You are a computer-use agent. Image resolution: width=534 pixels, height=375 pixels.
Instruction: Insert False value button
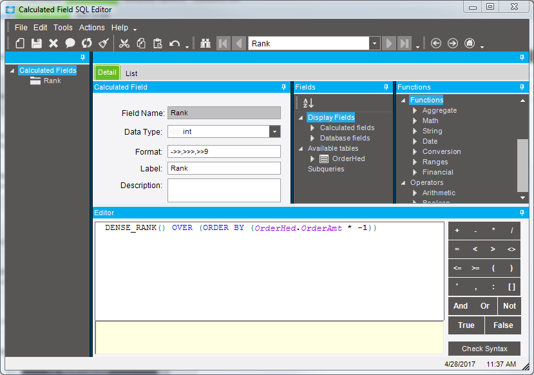pyautogui.click(x=503, y=325)
